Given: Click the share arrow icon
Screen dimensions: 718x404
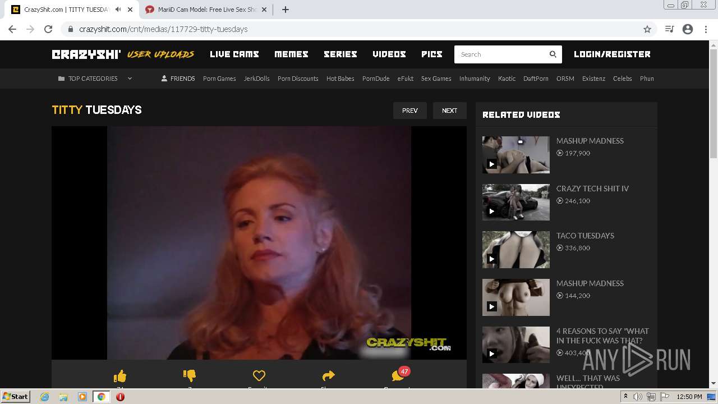Looking at the screenshot, I should [329, 376].
